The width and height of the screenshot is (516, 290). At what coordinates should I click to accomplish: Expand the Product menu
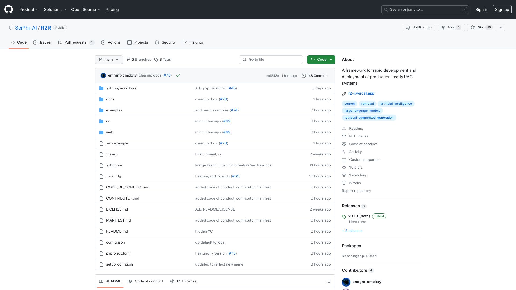tap(29, 10)
